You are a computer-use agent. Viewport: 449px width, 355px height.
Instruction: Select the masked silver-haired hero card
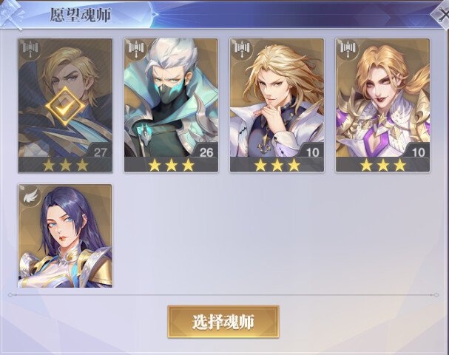[x=171, y=105]
